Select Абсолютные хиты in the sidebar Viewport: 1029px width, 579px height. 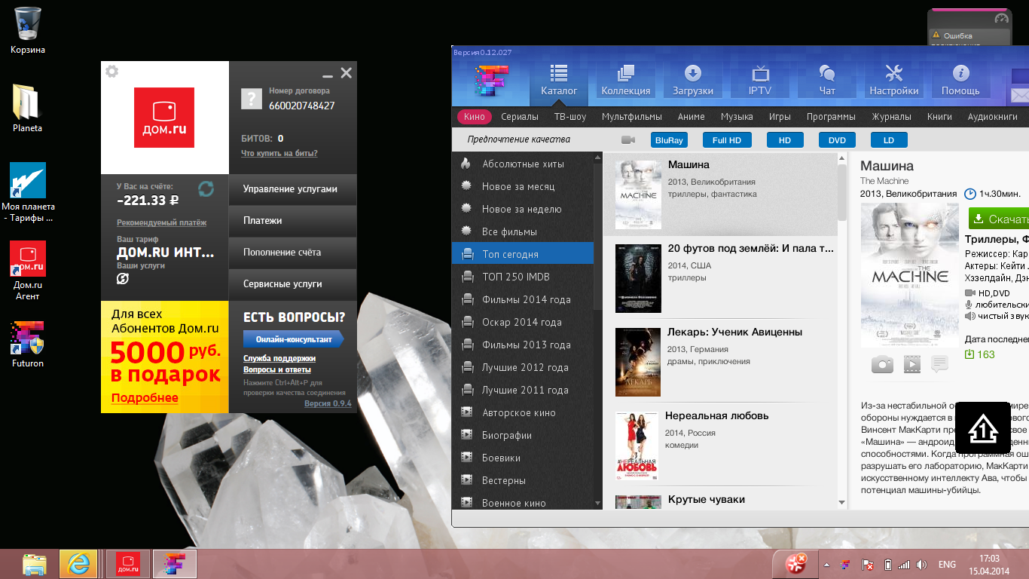523,164
